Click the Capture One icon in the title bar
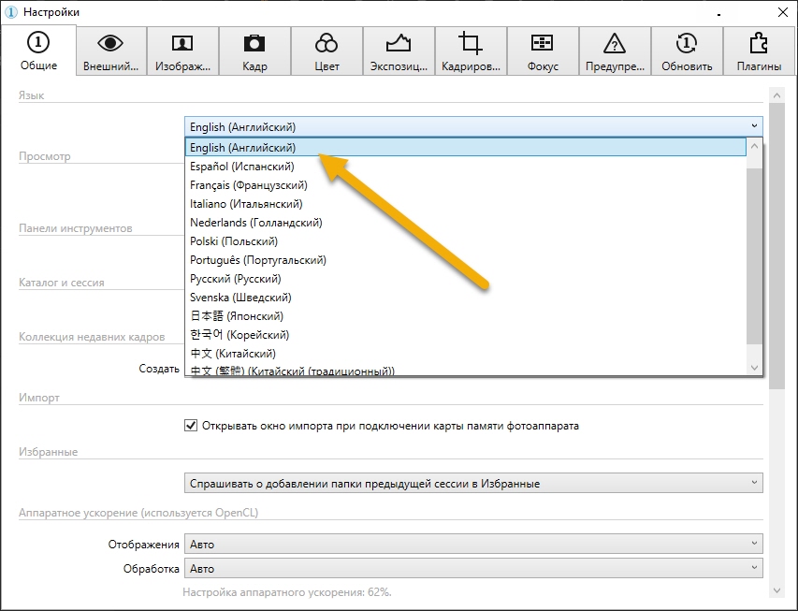The height and width of the screenshot is (611, 798). (x=10, y=12)
